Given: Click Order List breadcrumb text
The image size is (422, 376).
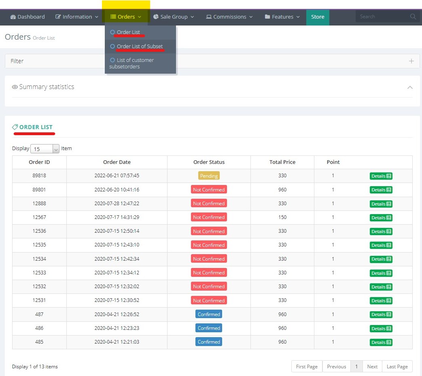Looking at the screenshot, I should [x=44, y=38].
